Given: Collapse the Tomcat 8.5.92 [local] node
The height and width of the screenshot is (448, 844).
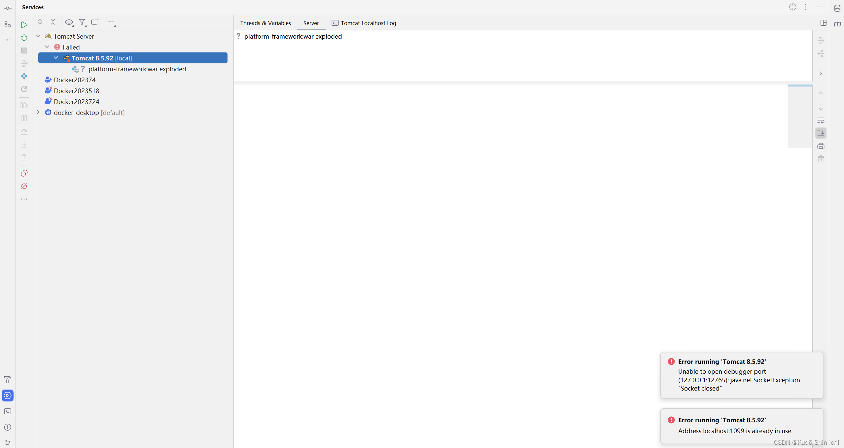Looking at the screenshot, I should pos(56,58).
